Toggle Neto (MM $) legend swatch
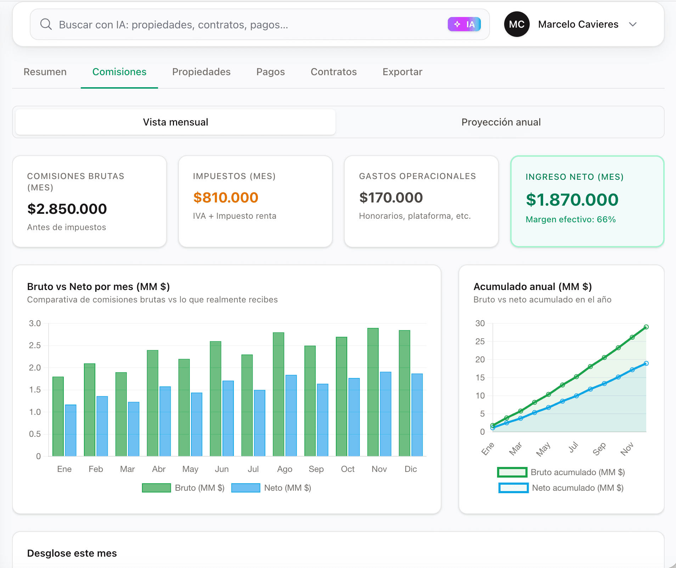 [246, 488]
